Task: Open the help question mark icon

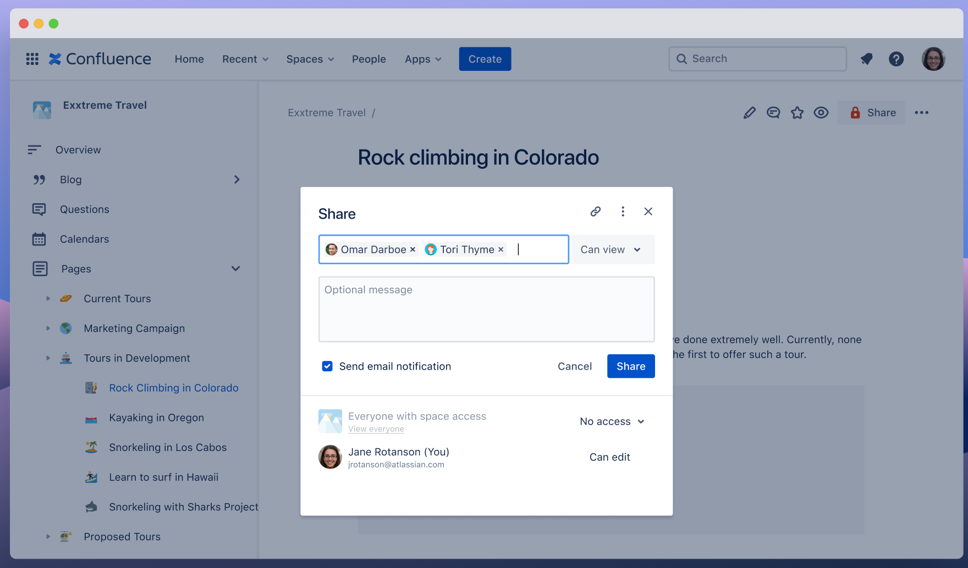Action: [x=896, y=59]
